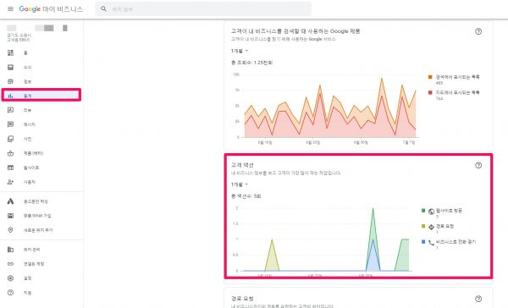Image resolution: width=508 pixels, height=308 pixels.
Task: Open the Settings (설정) gear icon
Action: (10, 278)
